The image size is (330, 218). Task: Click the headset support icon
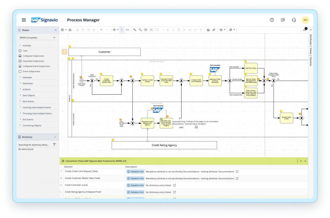point(294,20)
